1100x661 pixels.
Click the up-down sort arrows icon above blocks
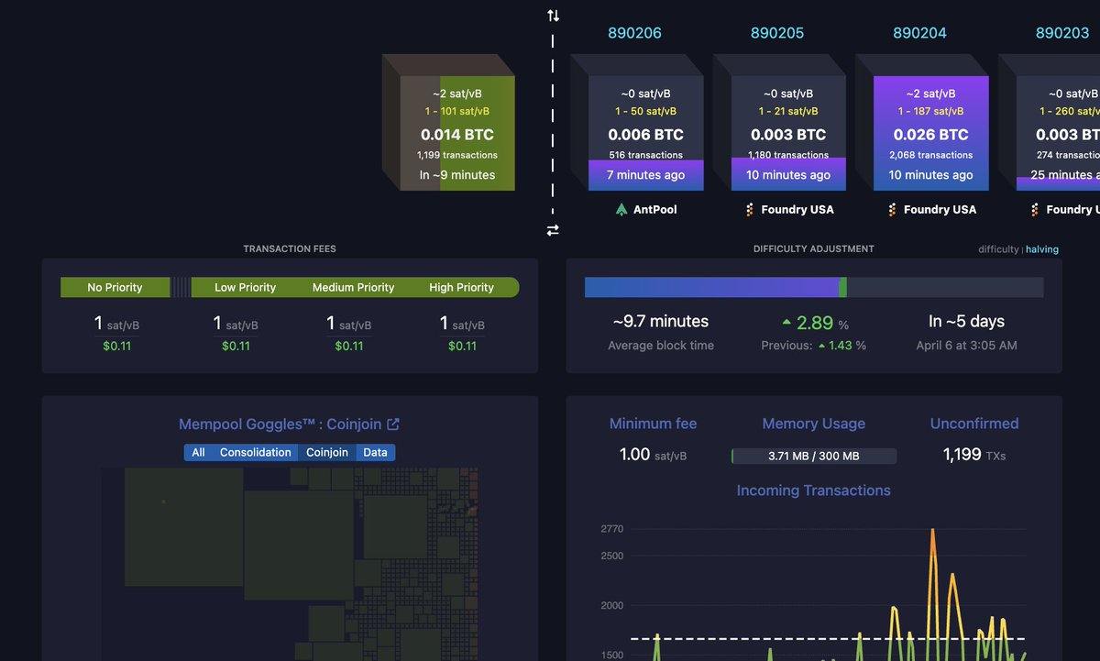coord(553,16)
